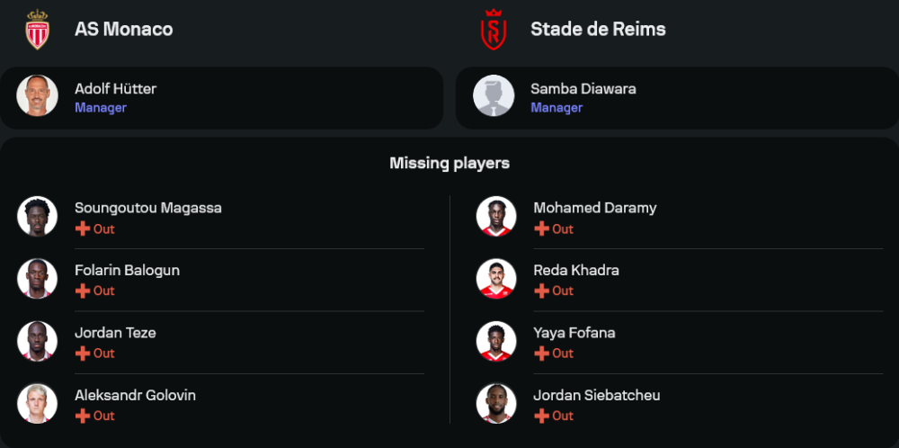The image size is (899, 448).
Task: Select the Adolf Hütter manager name
Action: click(x=115, y=89)
